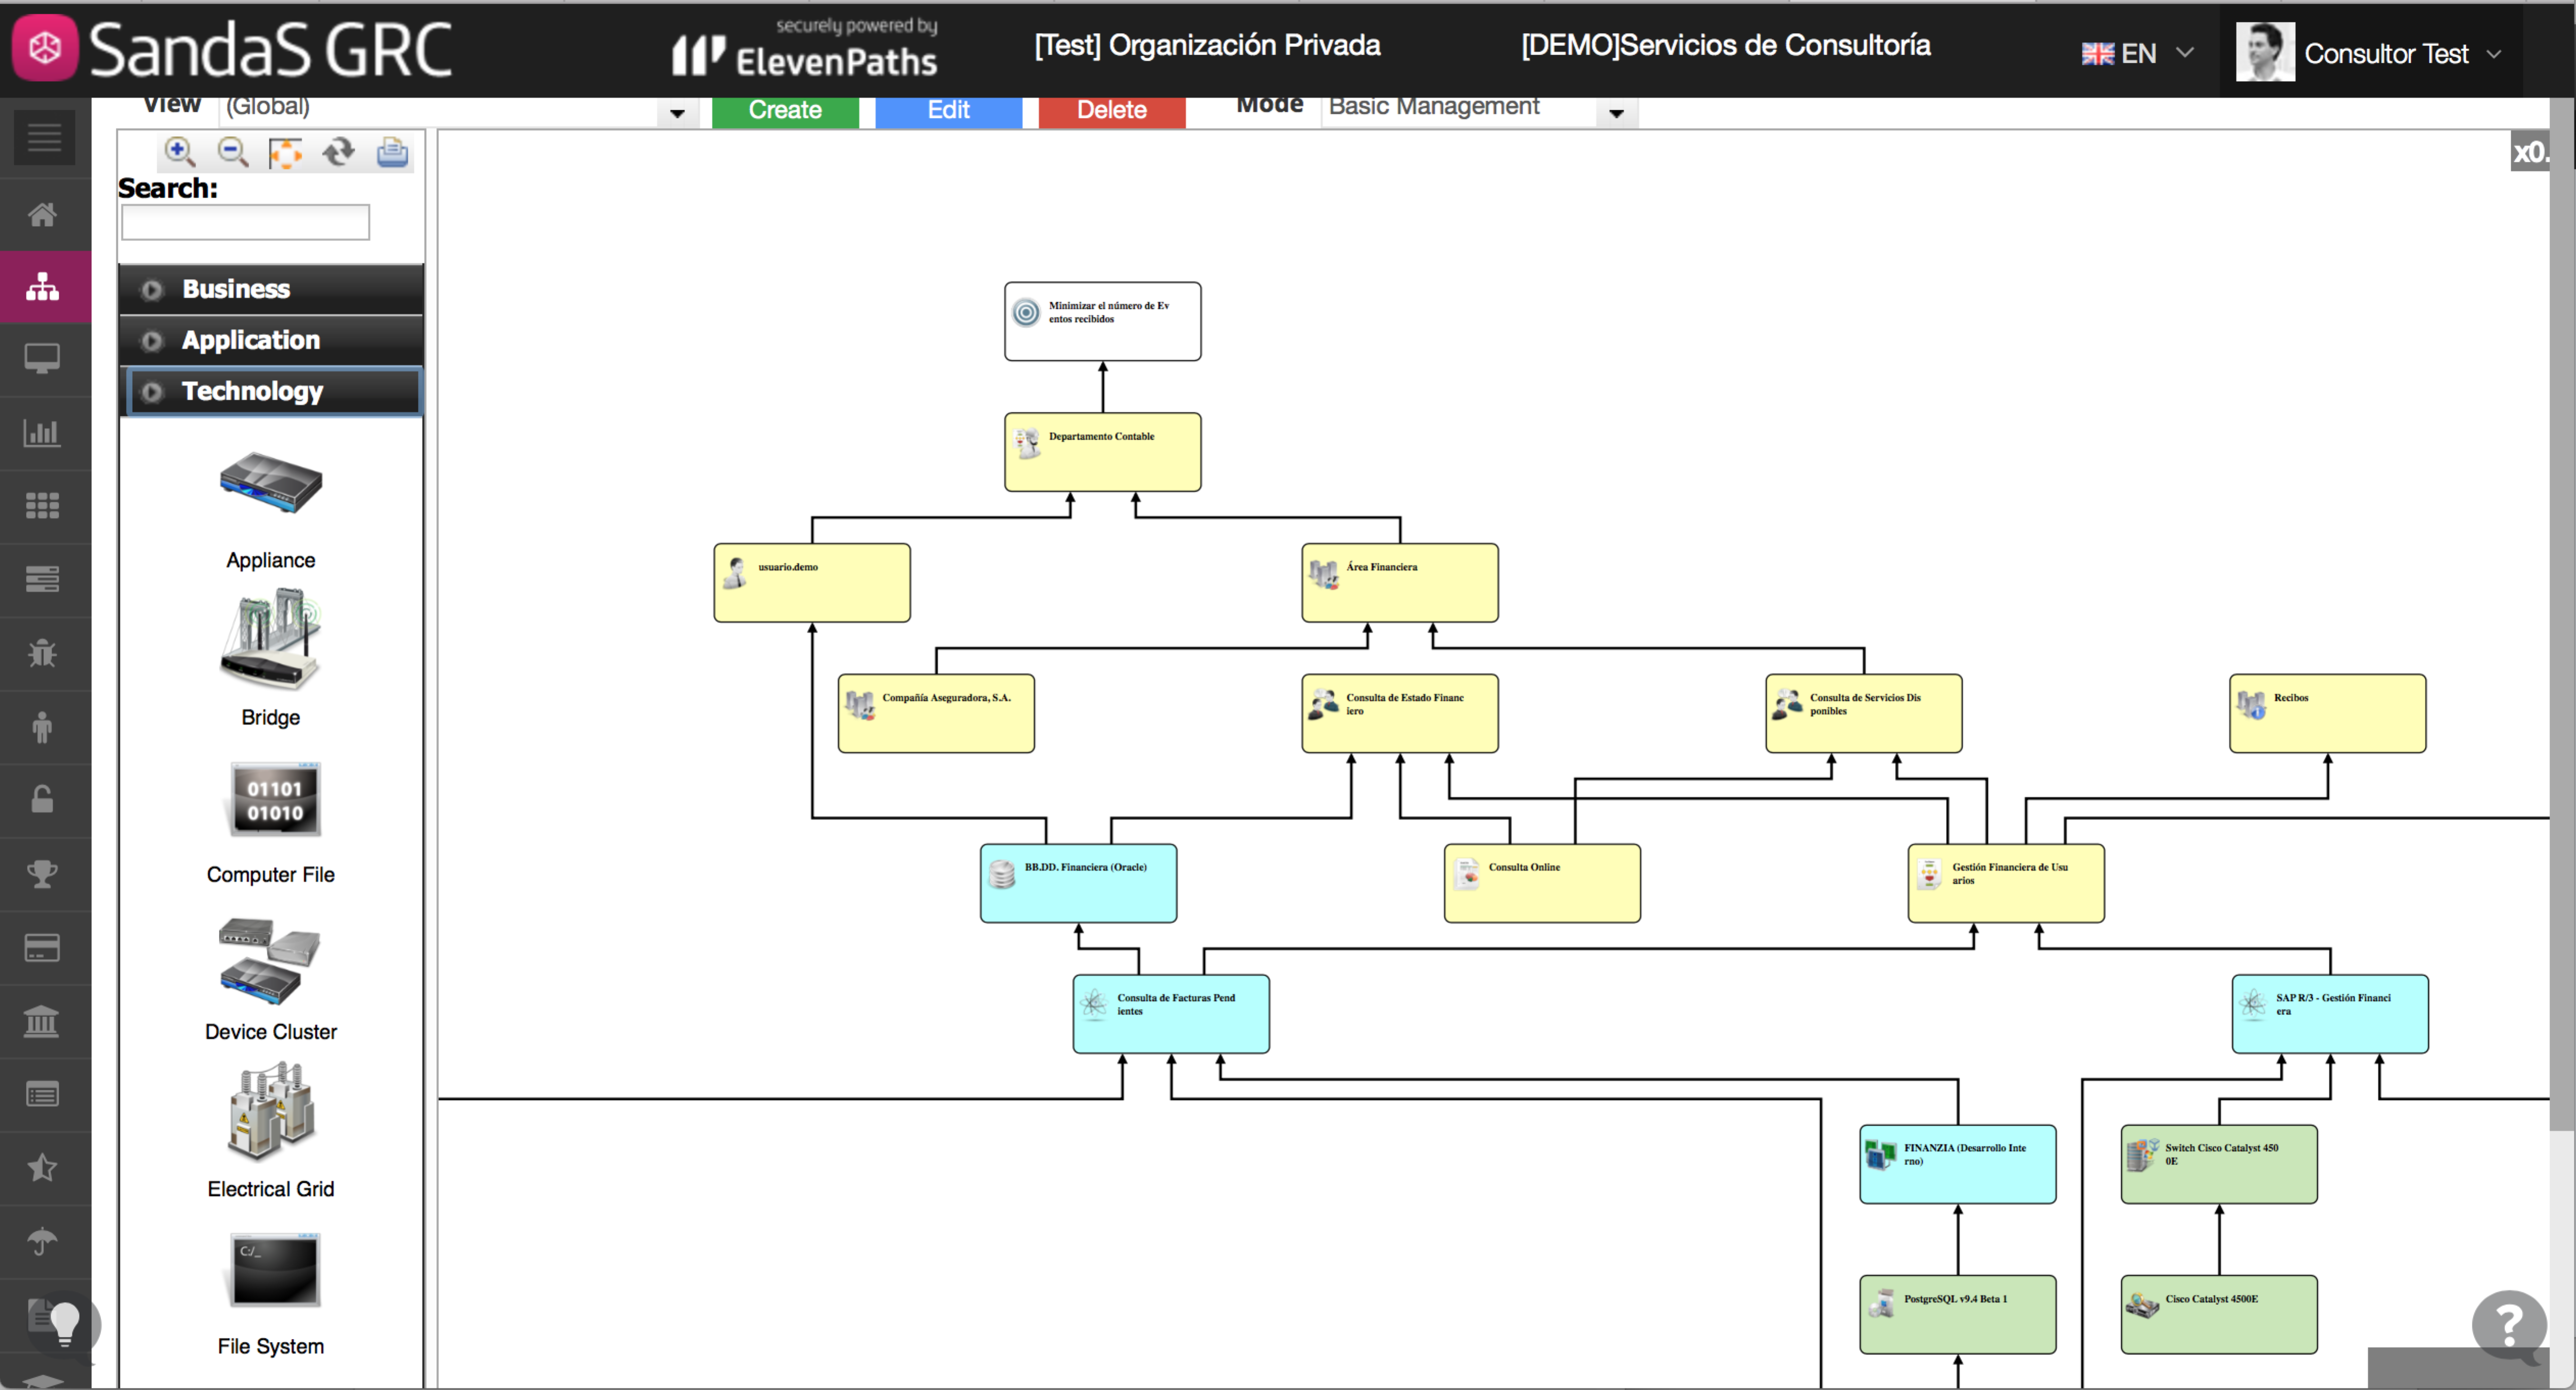
Task: Open the Mode Basic Management dropdown
Action: [1616, 113]
